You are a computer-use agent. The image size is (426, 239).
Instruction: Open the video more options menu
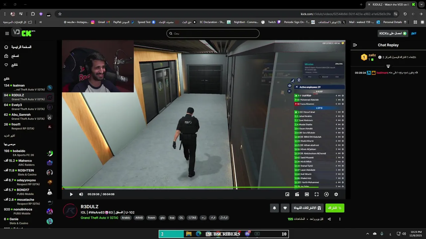tap(340, 219)
